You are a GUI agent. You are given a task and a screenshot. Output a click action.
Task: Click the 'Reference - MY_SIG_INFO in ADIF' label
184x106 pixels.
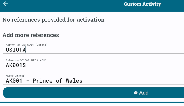pos(26,60)
